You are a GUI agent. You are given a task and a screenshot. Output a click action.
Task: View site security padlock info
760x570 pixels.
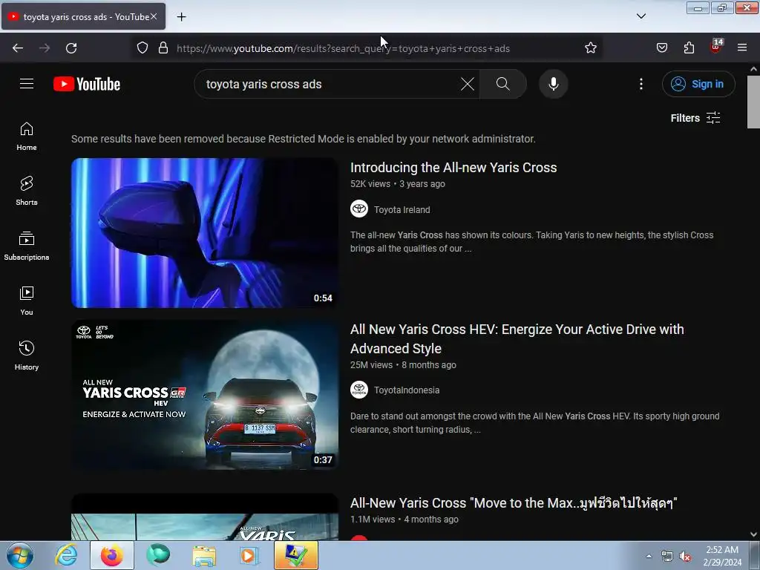163,48
